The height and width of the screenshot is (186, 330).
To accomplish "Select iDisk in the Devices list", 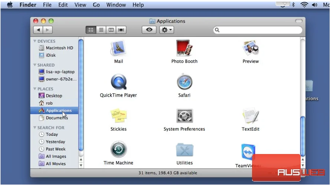I will (x=48, y=55).
